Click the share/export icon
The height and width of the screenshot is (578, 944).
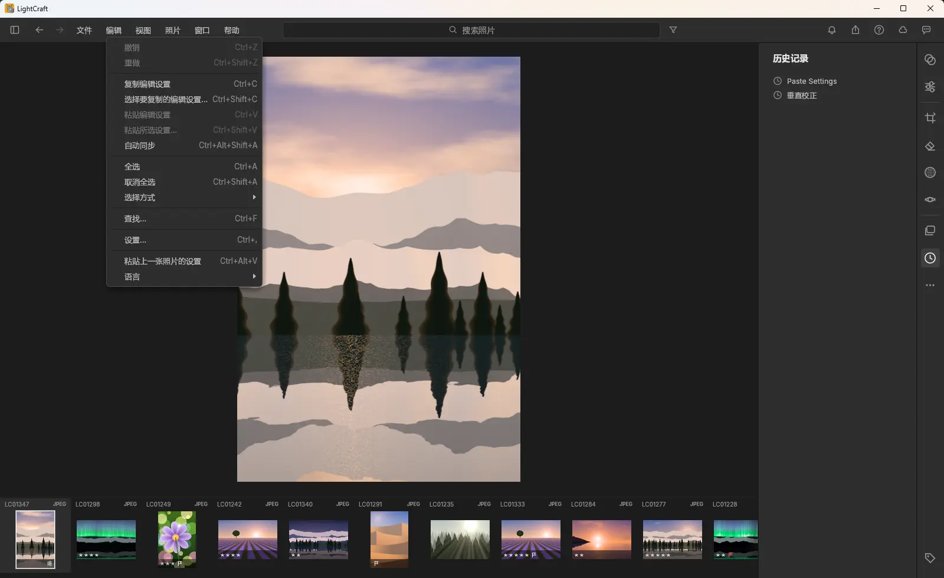pos(855,30)
